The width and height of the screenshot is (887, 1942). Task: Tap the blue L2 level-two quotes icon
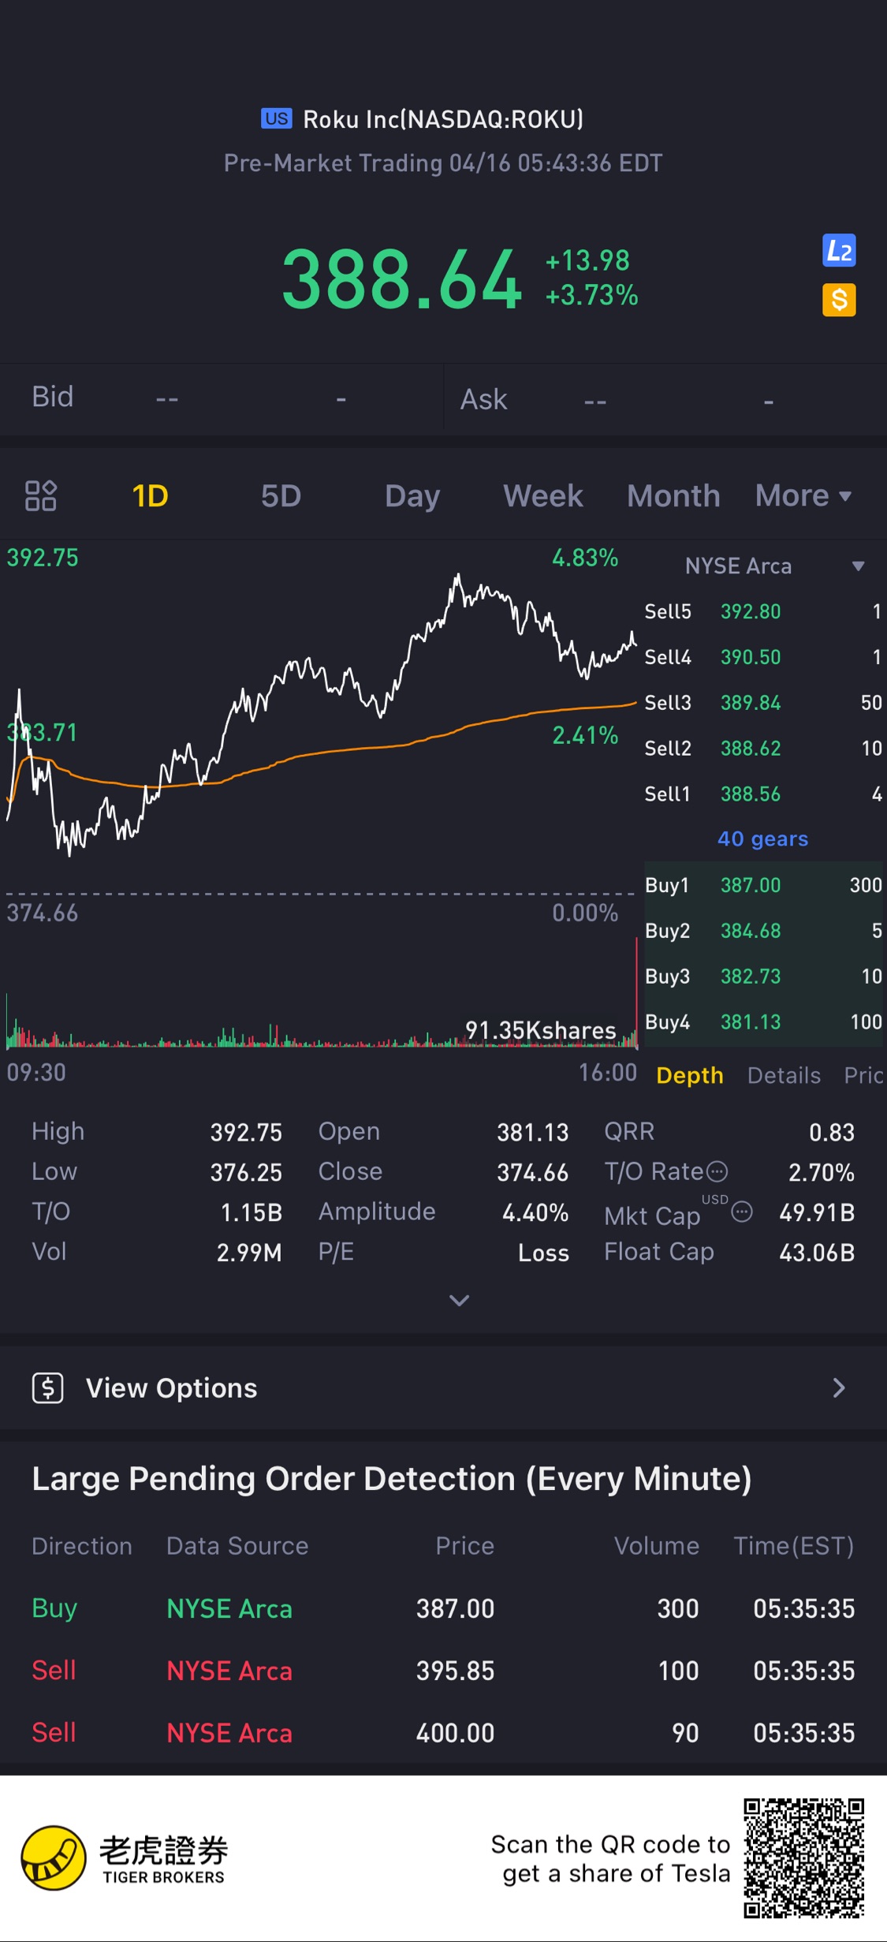pos(839,252)
